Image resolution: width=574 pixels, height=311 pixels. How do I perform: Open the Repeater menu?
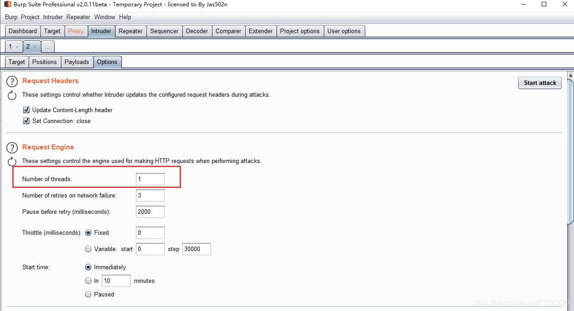click(x=78, y=17)
